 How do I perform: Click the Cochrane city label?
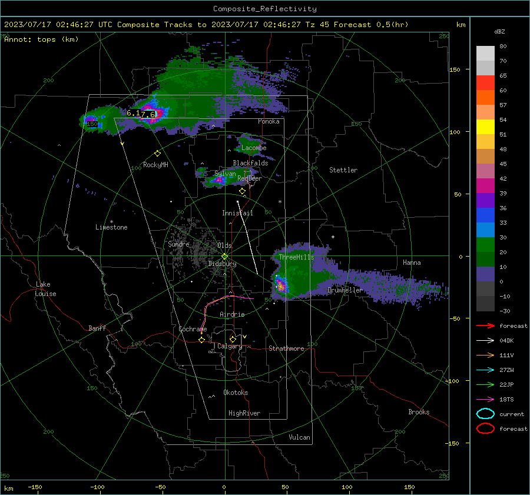pos(193,329)
